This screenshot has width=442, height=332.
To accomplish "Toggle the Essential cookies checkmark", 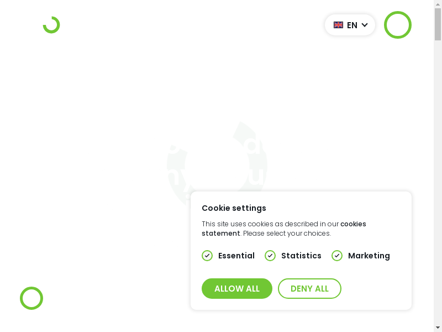I will (x=207, y=256).
